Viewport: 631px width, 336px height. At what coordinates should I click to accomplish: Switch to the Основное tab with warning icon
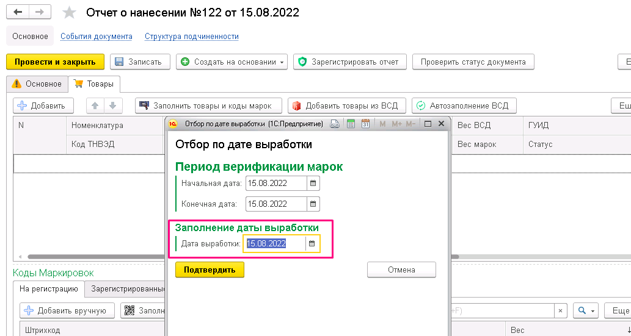pos(37,84)
